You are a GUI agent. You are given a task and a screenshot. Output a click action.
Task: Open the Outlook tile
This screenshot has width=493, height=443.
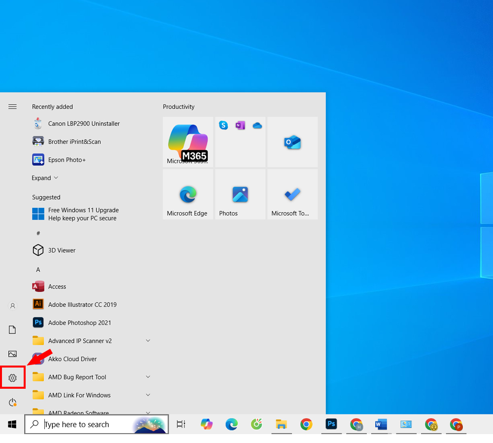(292, 142)
